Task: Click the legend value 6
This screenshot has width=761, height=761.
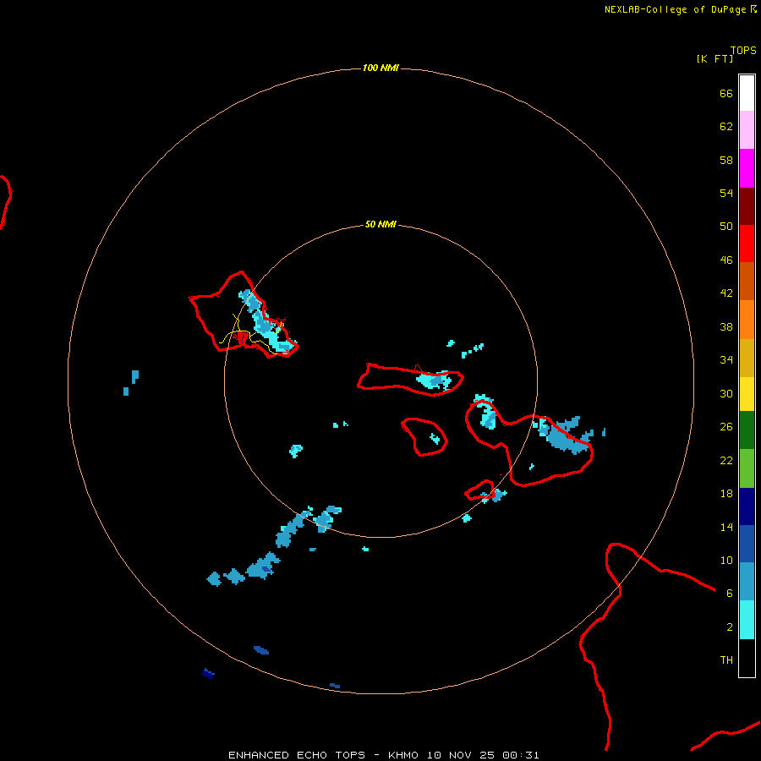Action: [x=730, y=594]
